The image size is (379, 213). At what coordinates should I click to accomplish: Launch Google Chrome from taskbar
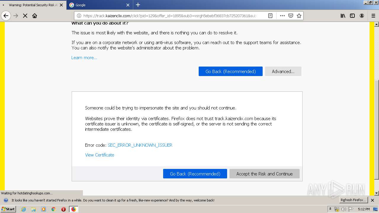[x=53, y=209]
